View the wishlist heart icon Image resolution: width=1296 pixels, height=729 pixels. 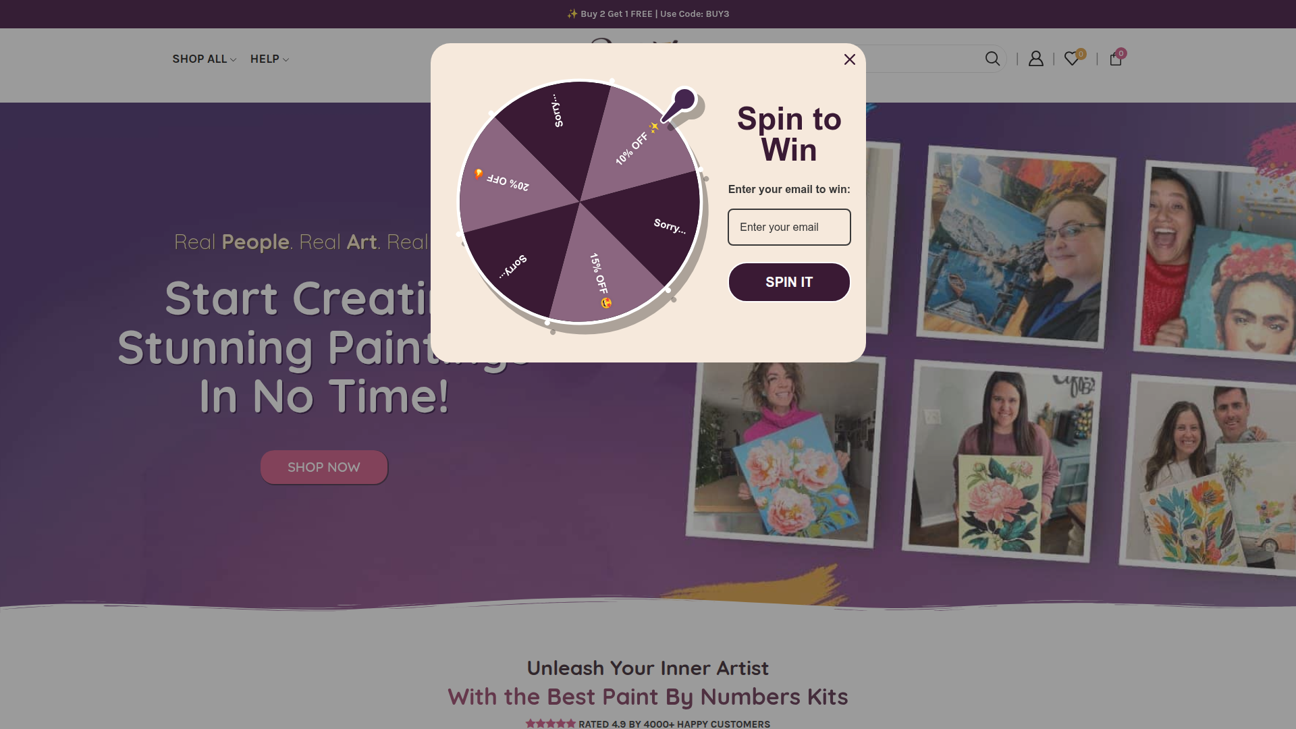tap(1071, 59)
